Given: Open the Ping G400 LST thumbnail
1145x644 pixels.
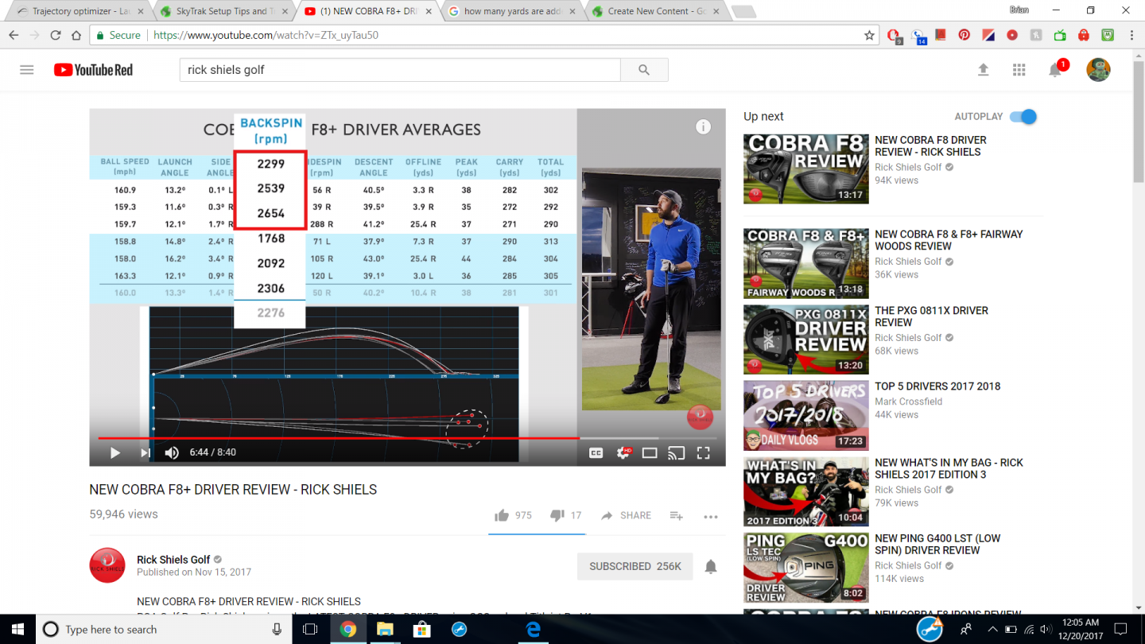Looking at the screenshot, I should (x=806, y=568).
